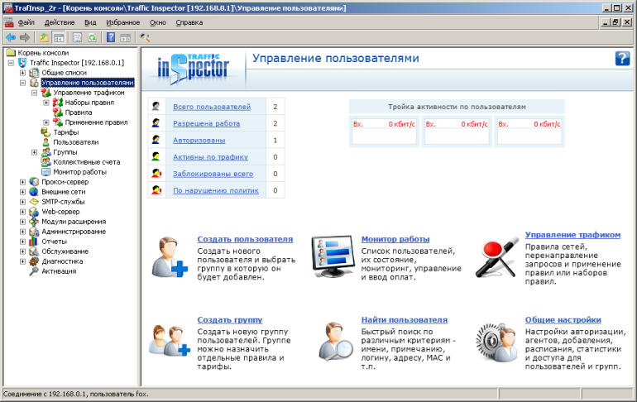Click icon beside Разрешена работа
This screenshot has width=637, height=402.
pos(156,123)
